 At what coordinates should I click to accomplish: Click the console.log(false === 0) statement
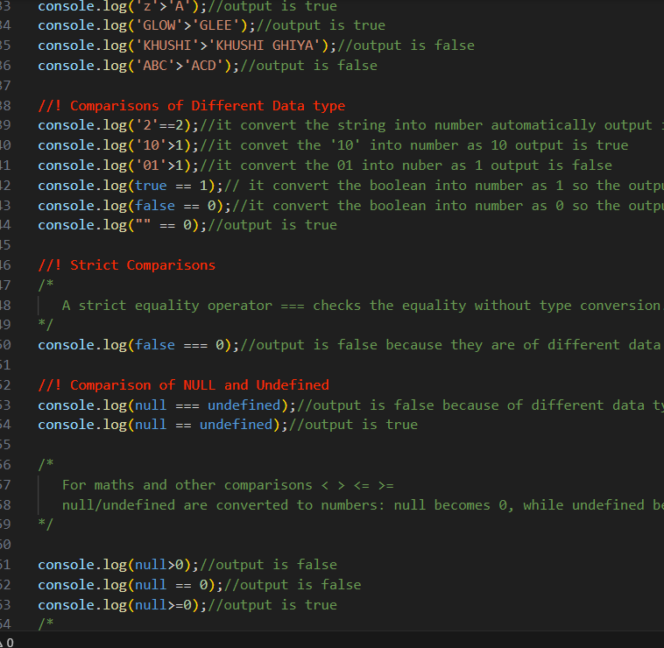[138, 345]
